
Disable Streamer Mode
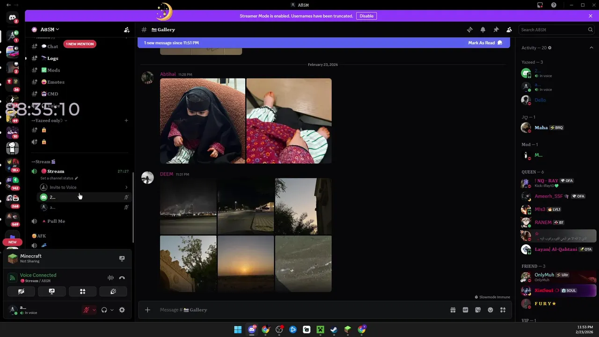tap(366, 16)
